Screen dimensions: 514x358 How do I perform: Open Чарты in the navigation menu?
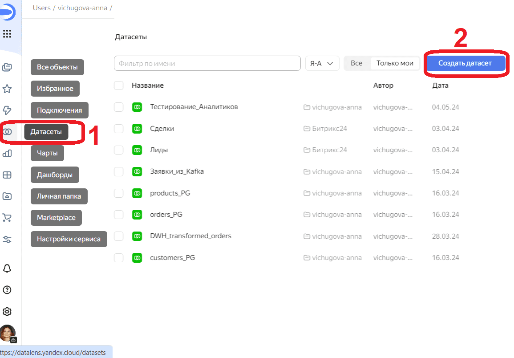[47, 153]
